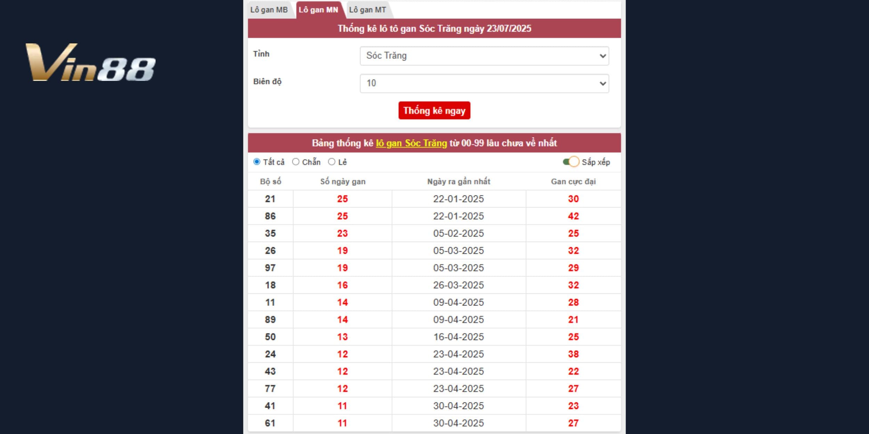Click the Thống kê lô tô gan title
This screenshot has height=434, width=869.
pos(434,28)
